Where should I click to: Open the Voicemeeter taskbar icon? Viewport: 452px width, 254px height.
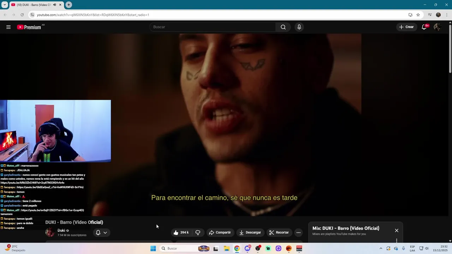click(299, 248)
